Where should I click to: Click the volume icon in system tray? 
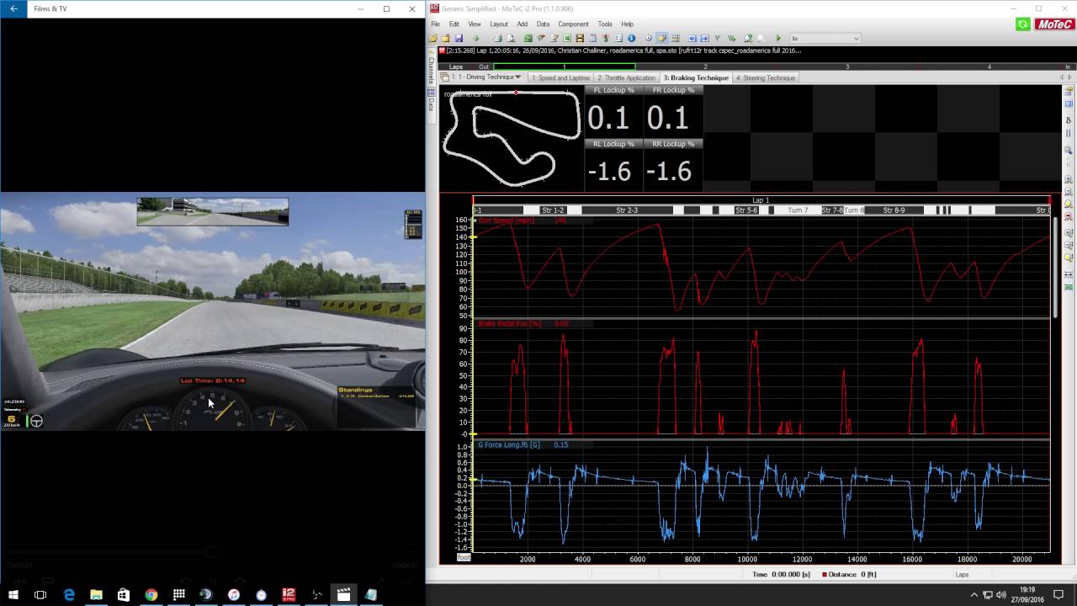(x=1002, y=594)
